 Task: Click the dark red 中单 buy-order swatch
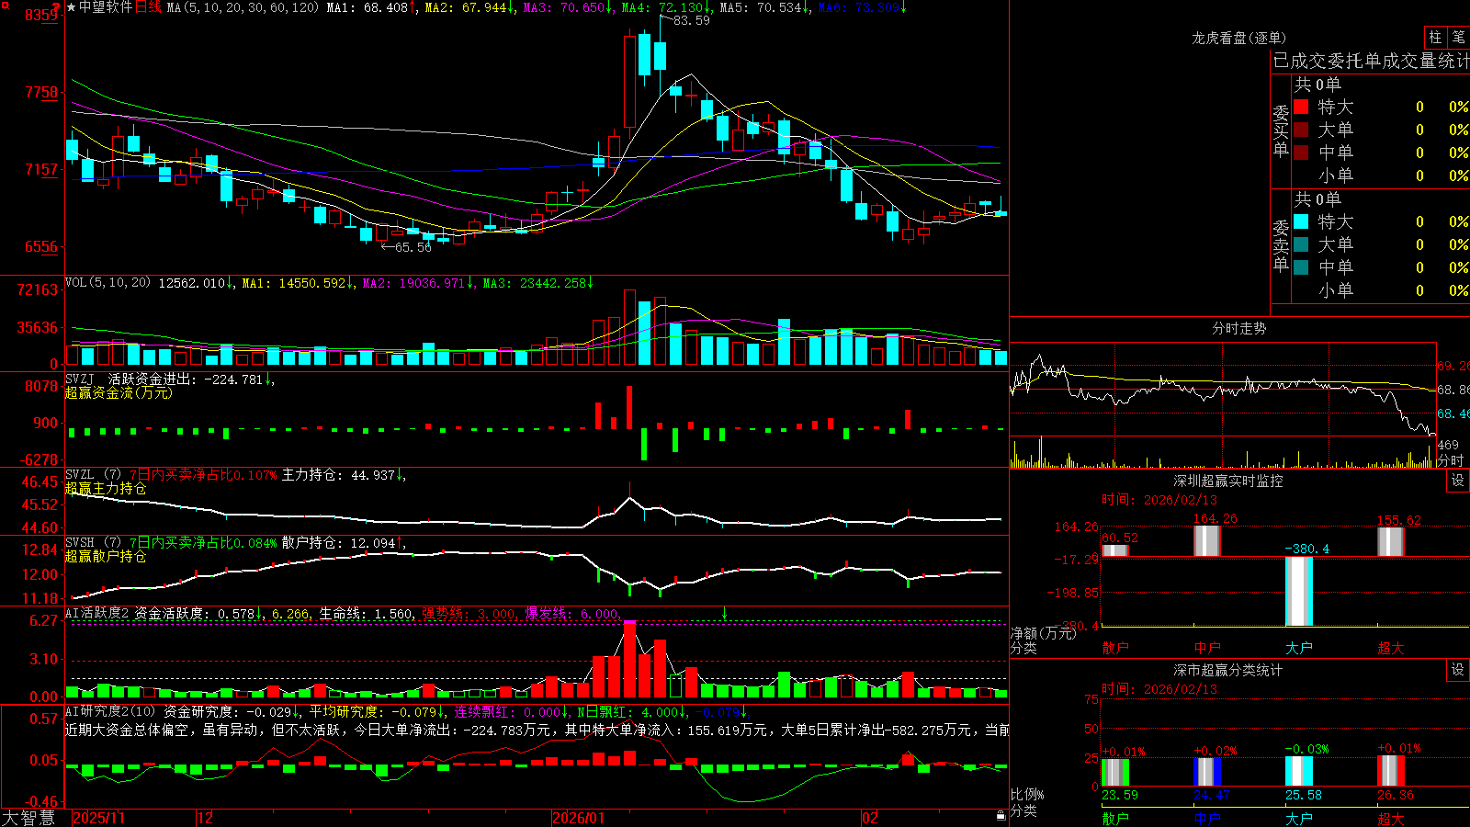1301,153
